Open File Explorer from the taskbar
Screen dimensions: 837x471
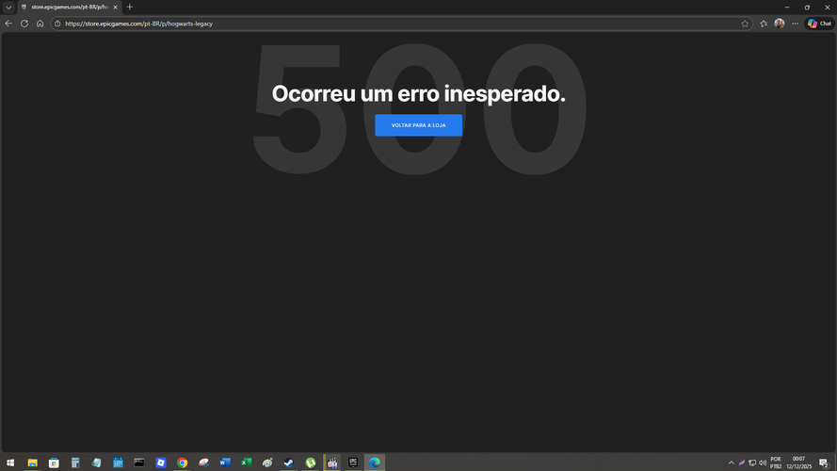click(33, 463)
